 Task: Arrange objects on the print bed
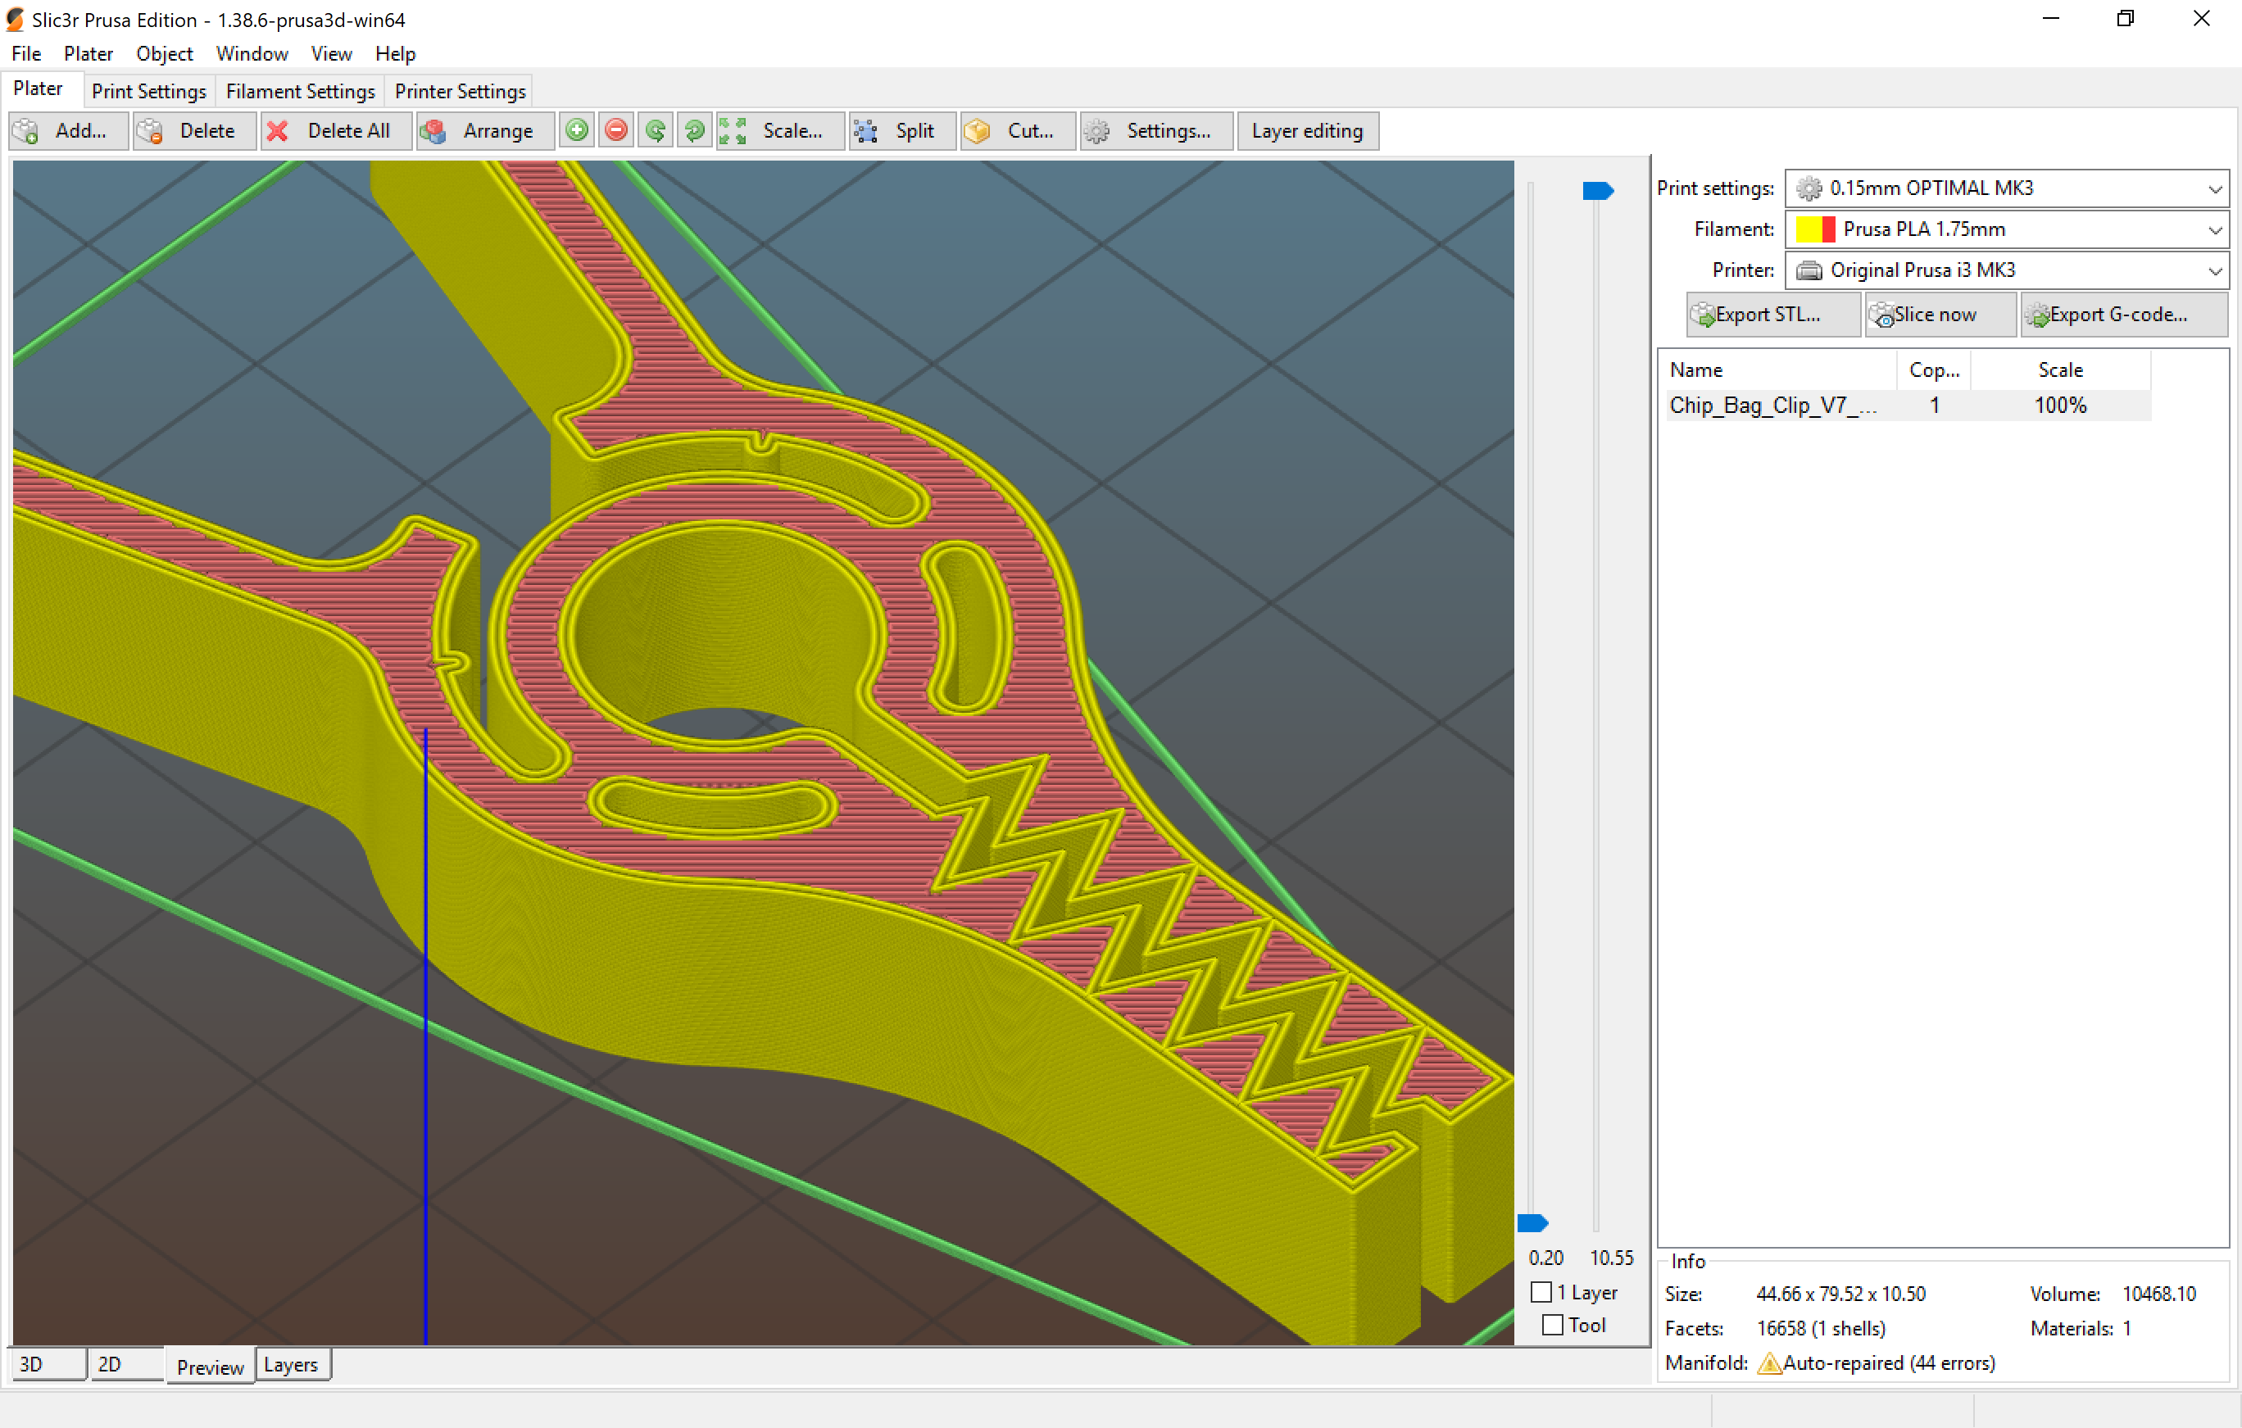[484, 130]
